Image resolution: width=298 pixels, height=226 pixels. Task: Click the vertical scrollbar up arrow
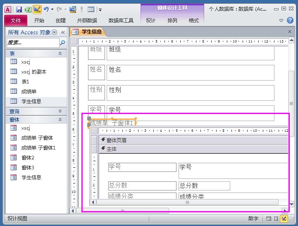pyautogui.click(x=291, y=40)
